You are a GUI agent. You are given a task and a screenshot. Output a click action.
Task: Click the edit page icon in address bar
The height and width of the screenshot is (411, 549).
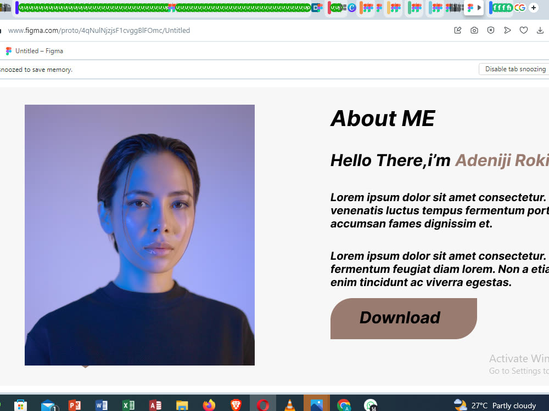[x=458, y=30]
